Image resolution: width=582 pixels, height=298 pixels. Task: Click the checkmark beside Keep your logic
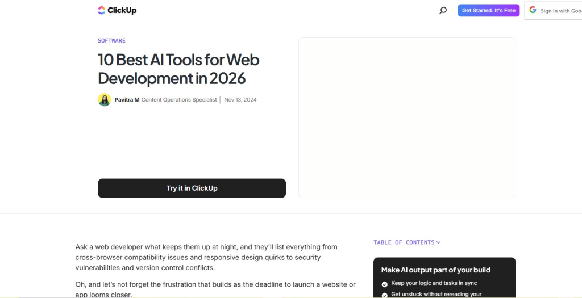tap(385, 284)
